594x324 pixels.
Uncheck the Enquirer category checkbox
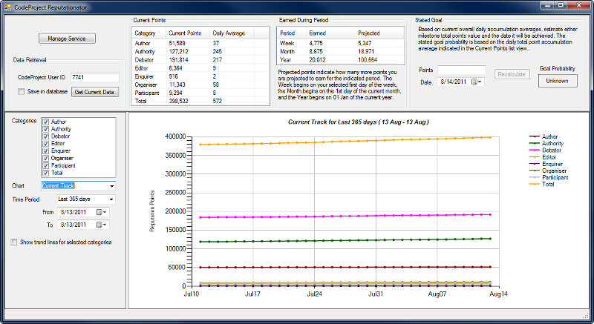click(45, 151)
